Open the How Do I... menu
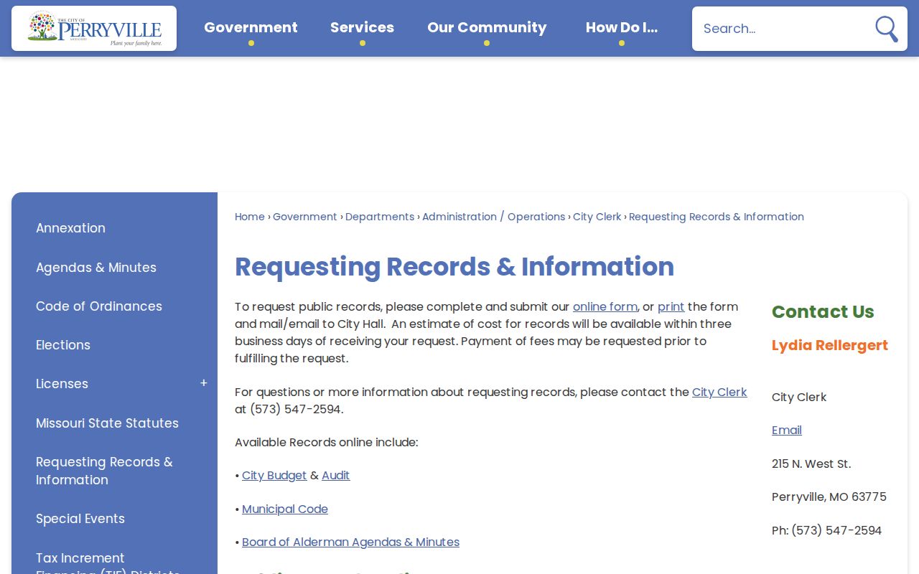This screenshot has height=574, width=919. coord(622,28)
